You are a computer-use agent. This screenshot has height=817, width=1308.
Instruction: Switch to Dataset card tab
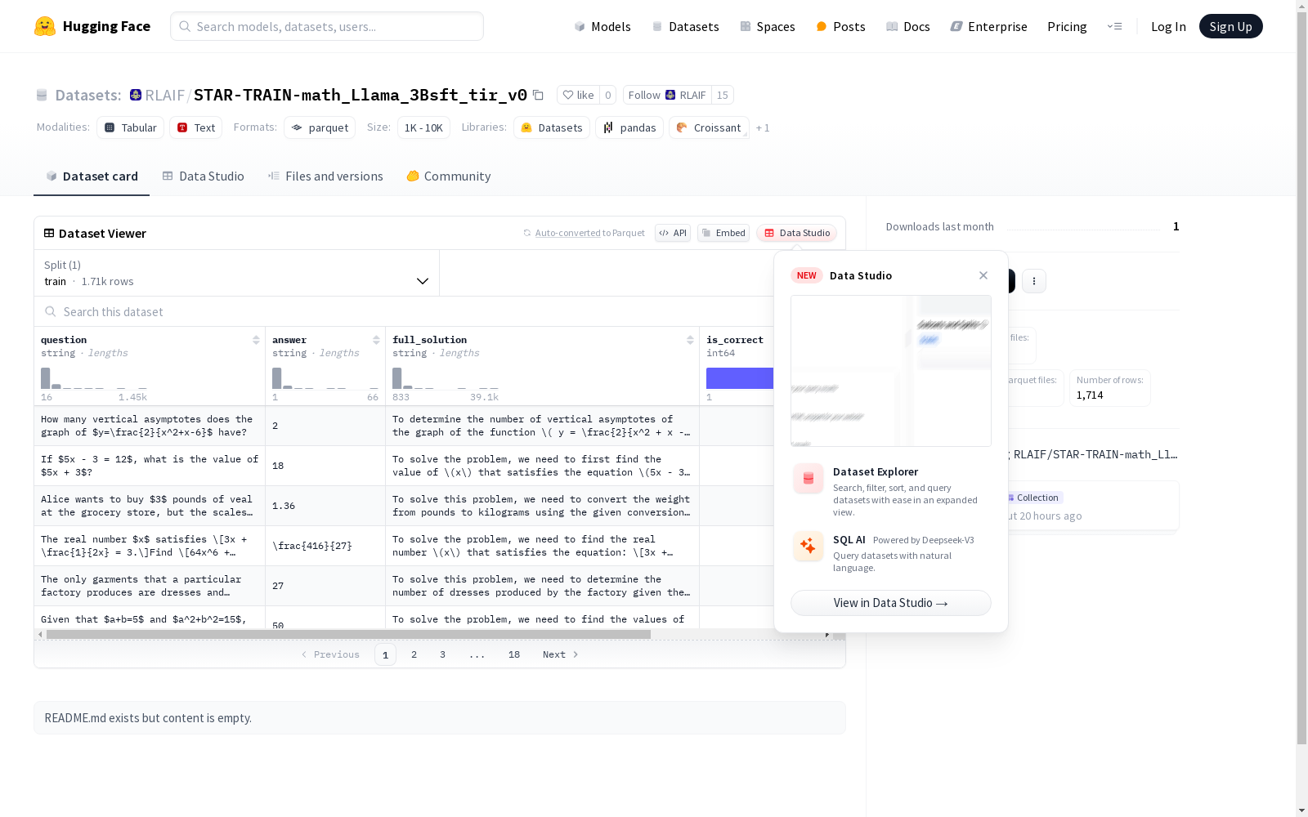coord(92,176)
